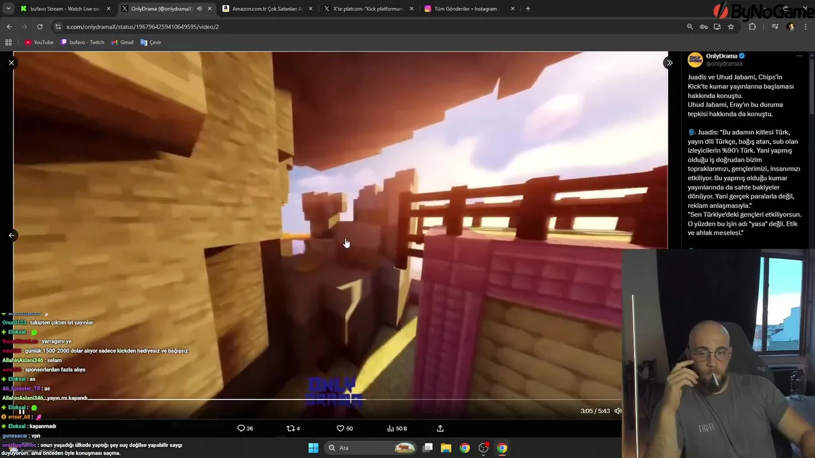Open the Çevir bookmark
The height and width of the screenshot is (458, 815).
pos(151,42)
